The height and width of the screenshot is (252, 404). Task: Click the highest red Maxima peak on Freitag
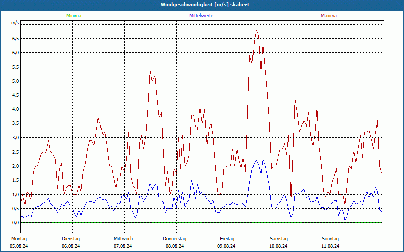coord(257,30)
